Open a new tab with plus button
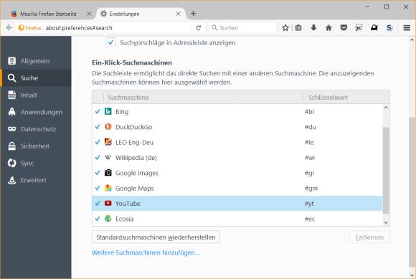Image resolution: width=416 pixels, height=279 pixels. (194, 14)
